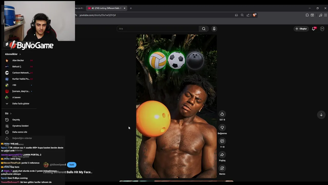
Task: Click the @IShowSpeed channel name
Action: pyautogui.click(x=58, y=165)
